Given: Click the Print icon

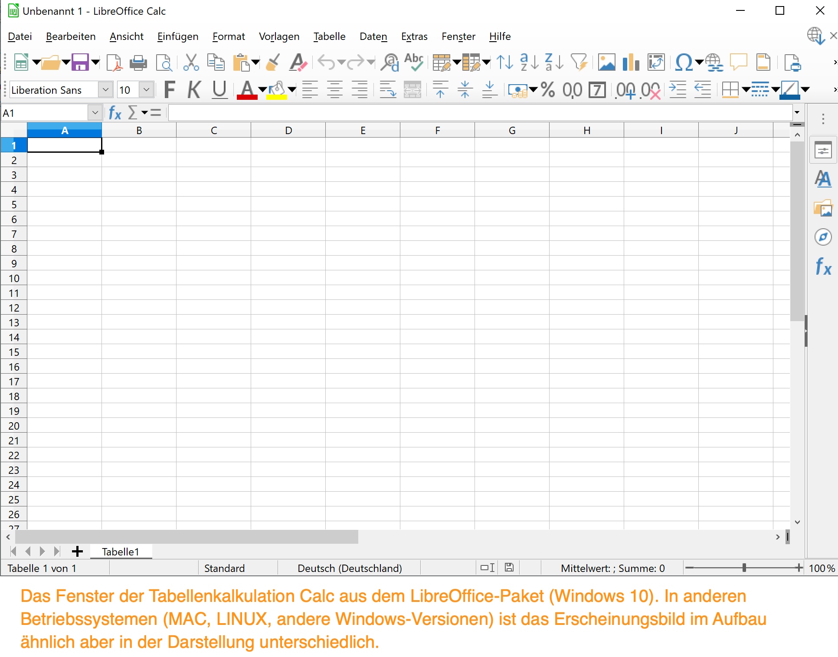Looking at the screenshot, I should (138, 62).
